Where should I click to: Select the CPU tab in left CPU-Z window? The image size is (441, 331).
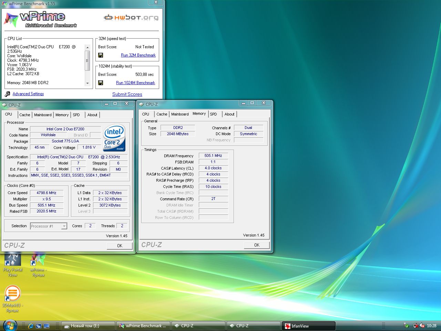tap(9, 114)
